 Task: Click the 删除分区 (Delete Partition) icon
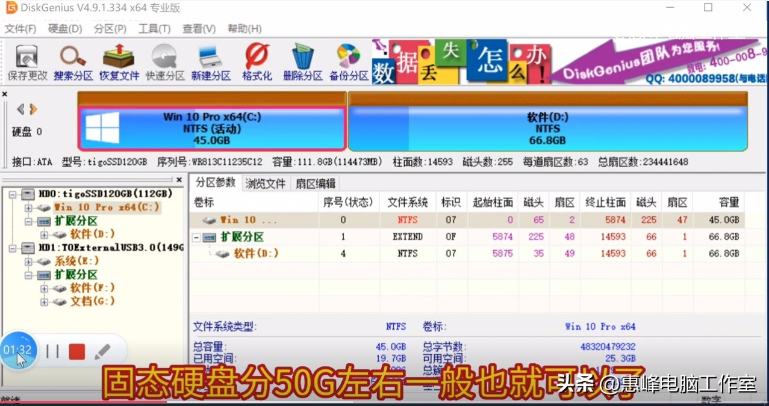[302, 60]
